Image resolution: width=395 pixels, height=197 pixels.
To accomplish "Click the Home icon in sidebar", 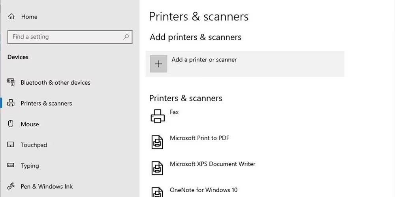I will 11,17.
